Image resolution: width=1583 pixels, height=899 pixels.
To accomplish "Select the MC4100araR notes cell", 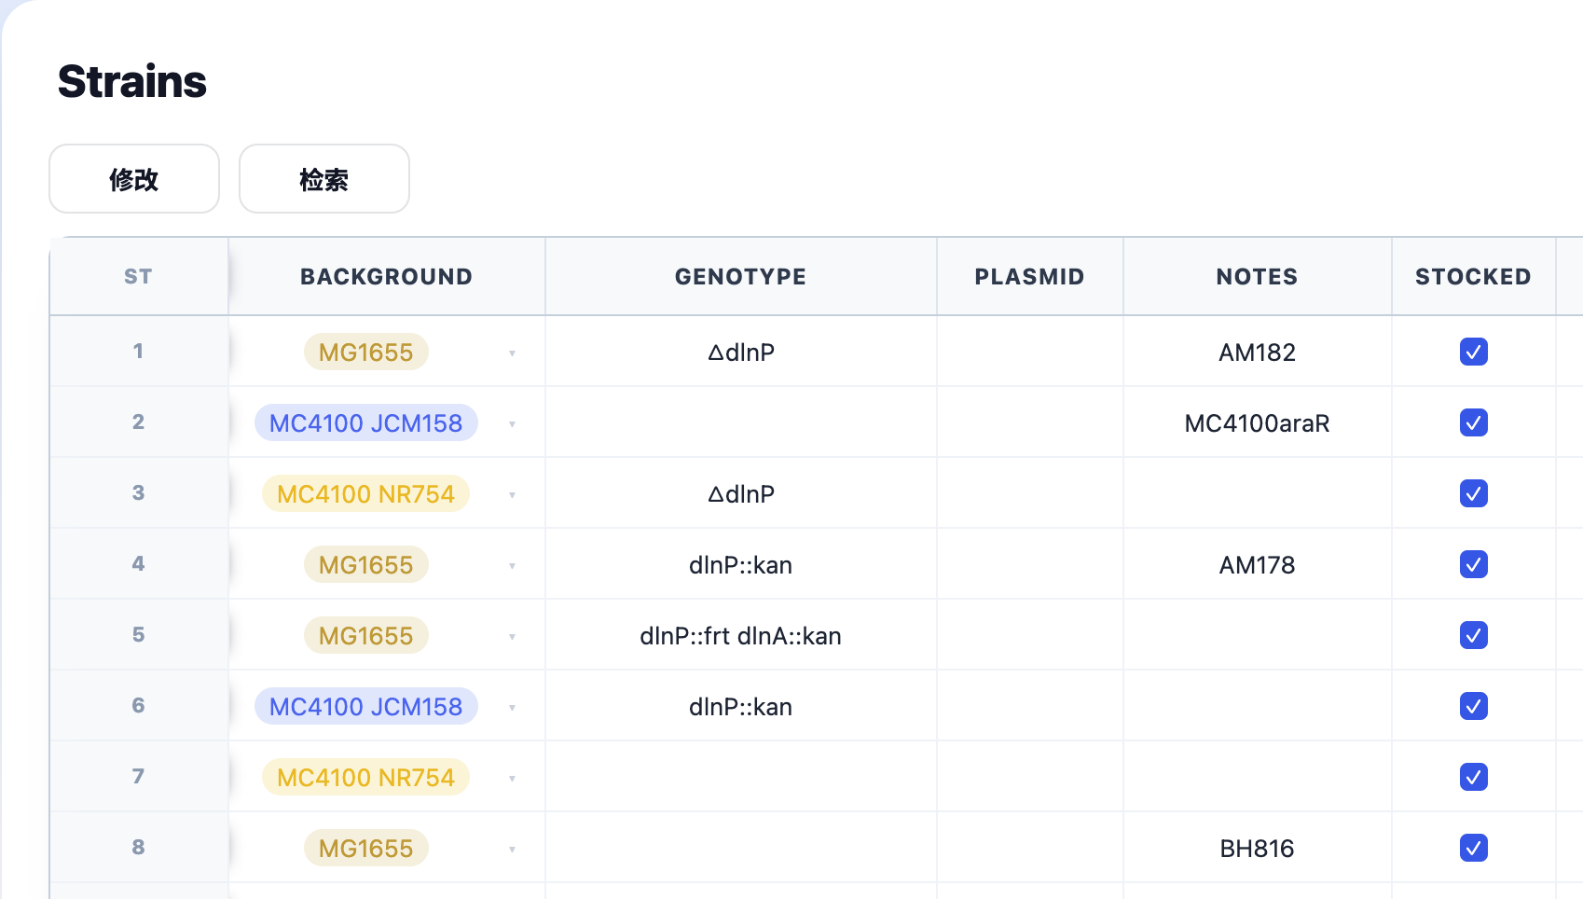I will click(1258, 422).
